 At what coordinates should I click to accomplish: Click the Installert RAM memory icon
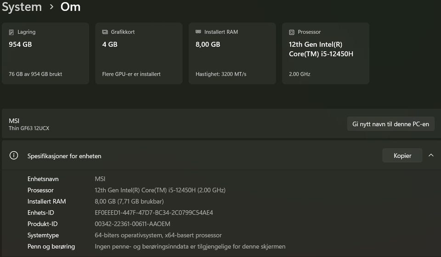(x=198, y=32)
